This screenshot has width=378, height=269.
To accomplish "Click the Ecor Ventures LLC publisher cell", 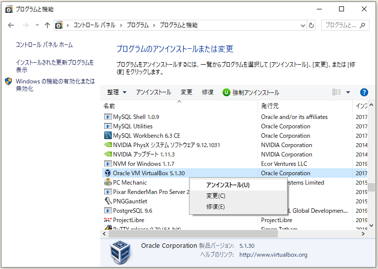I will coord(284,164).
